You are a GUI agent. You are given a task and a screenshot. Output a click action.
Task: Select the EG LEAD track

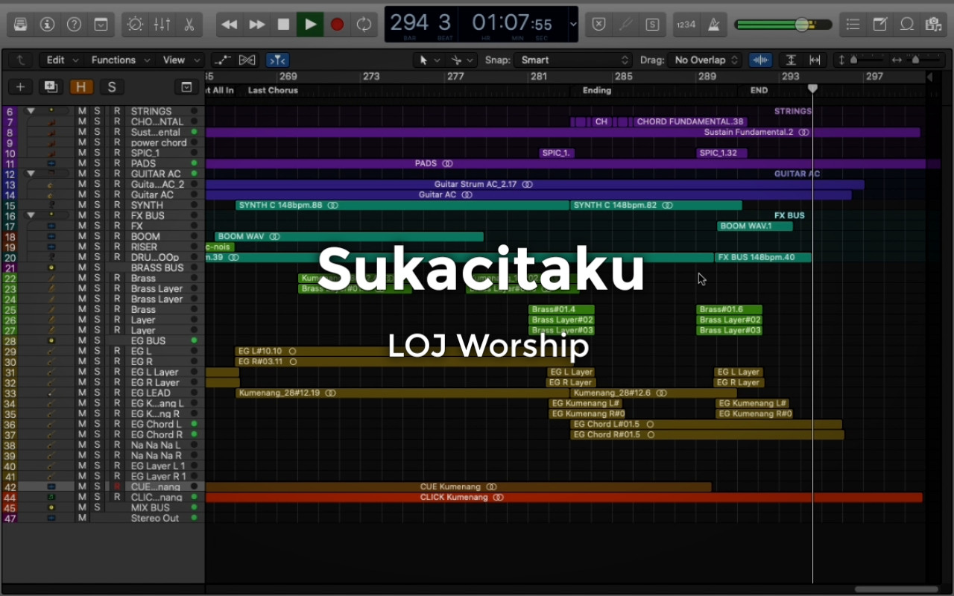[151, 393]
